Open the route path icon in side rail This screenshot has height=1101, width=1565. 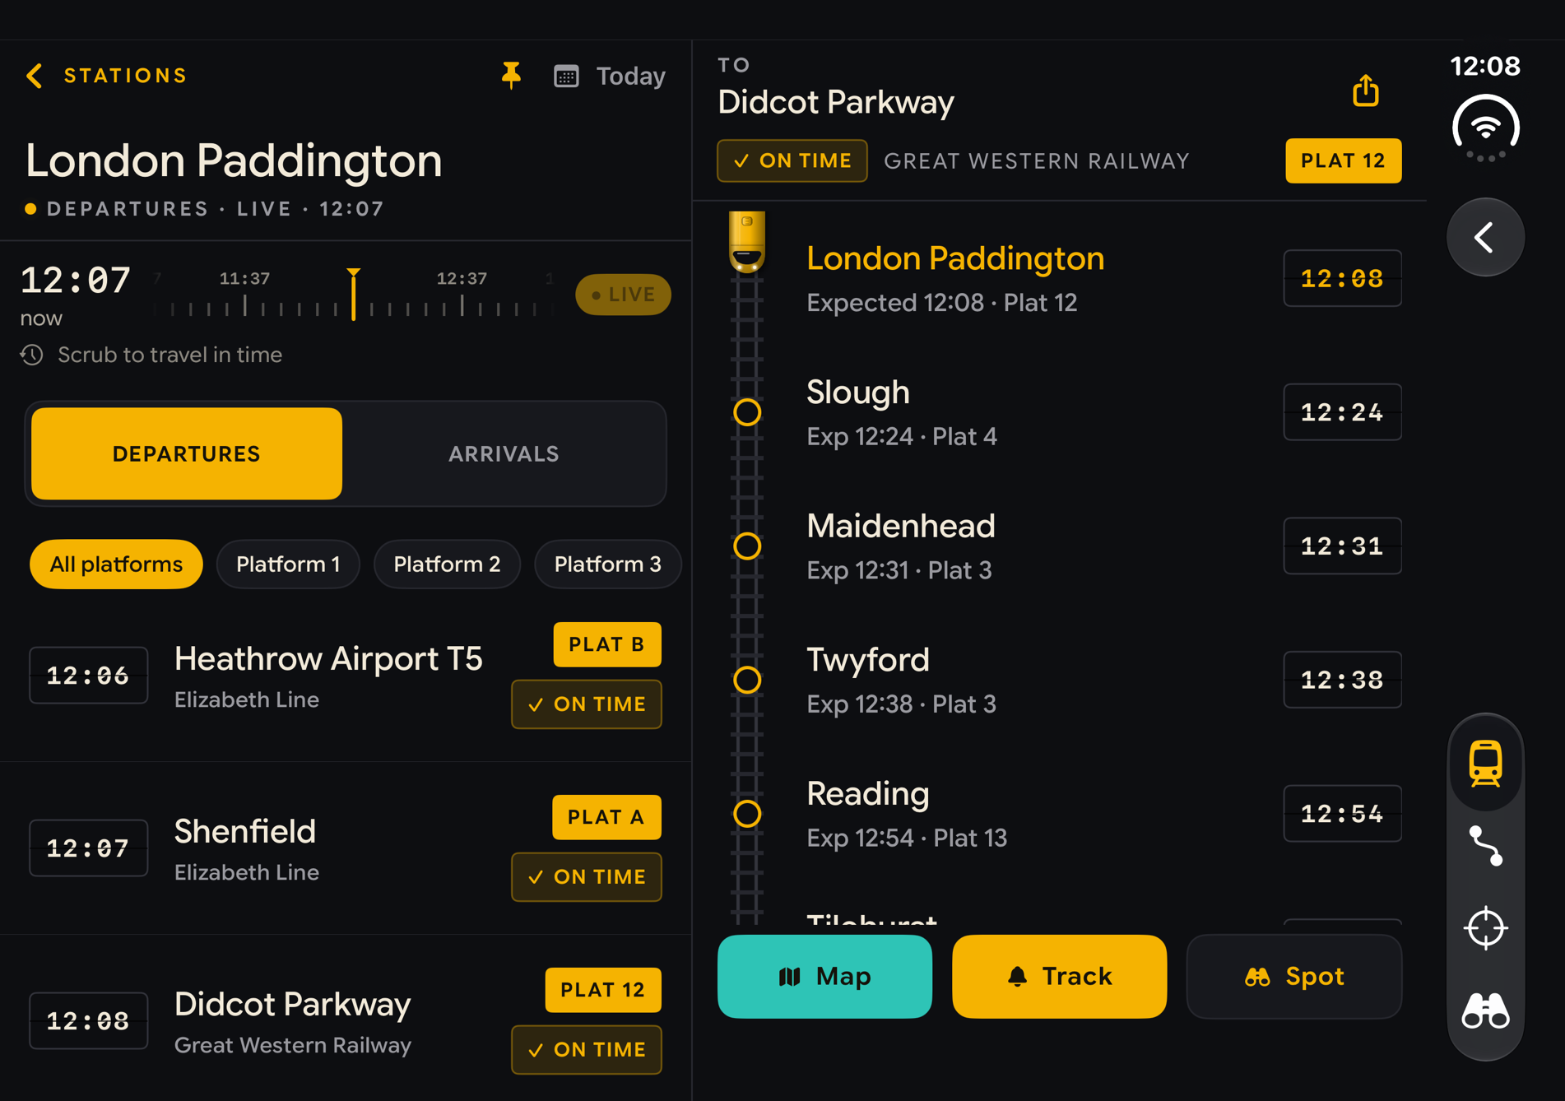[x=1485, y=845]
